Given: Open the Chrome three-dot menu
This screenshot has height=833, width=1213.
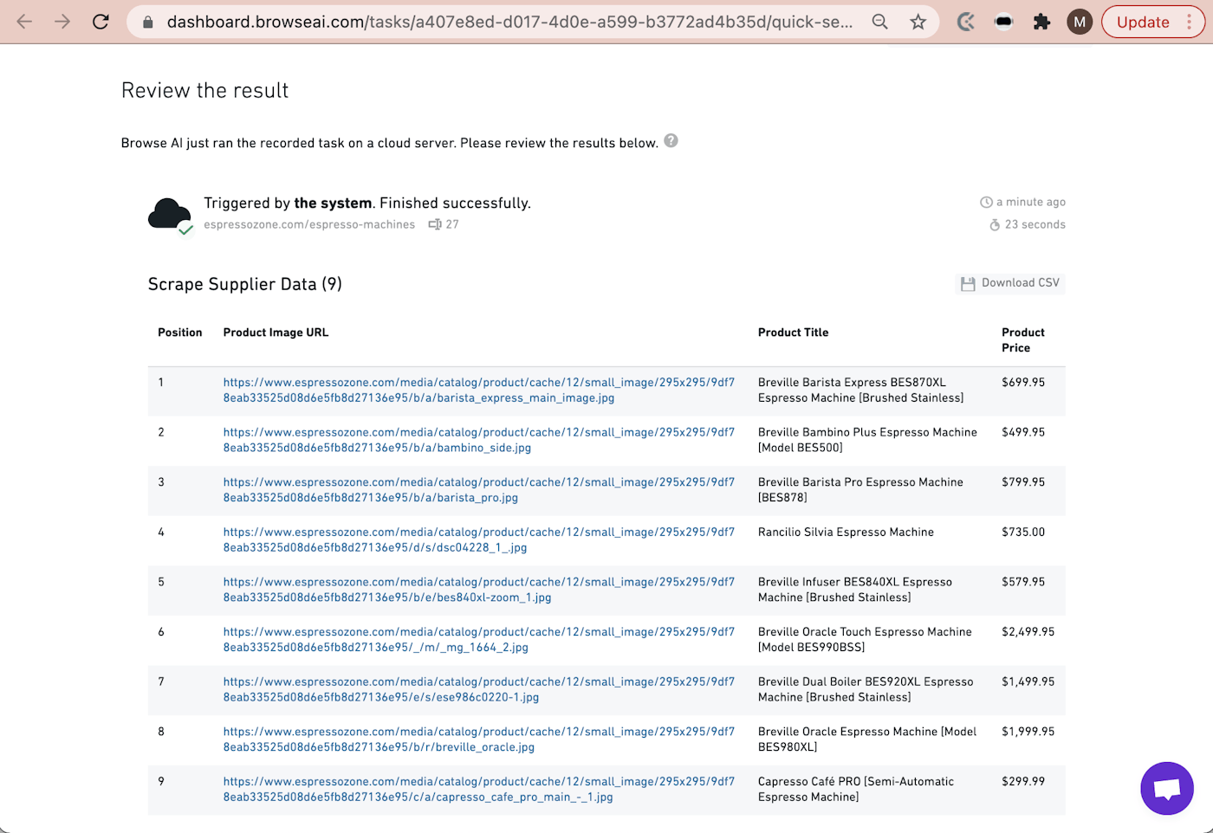Looking at the screenshot, I should pyautogui.click(x=1189, y=23).
